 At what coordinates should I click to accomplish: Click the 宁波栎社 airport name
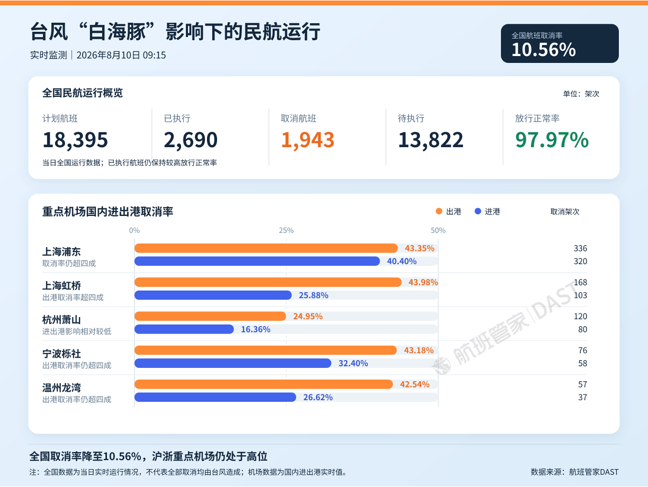[x=61, y=354]
